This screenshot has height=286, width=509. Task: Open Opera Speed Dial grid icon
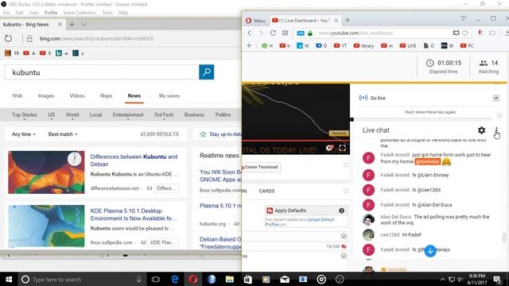tap(285, 33)
